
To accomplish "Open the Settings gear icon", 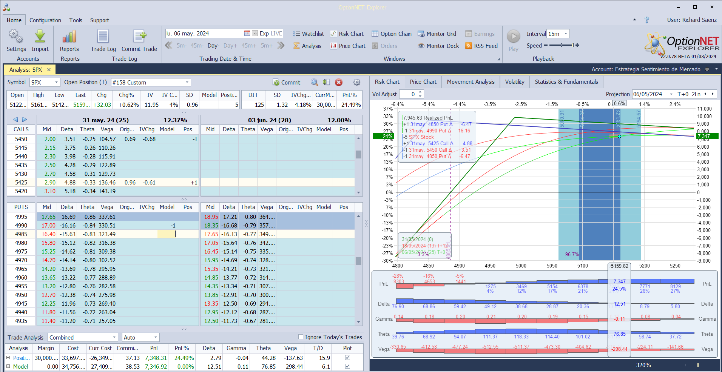I will coord(16,37).
